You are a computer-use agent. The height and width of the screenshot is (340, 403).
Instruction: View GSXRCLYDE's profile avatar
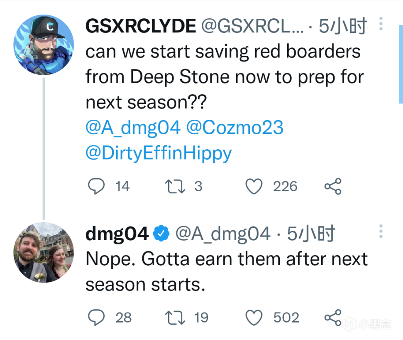(44, 46)
